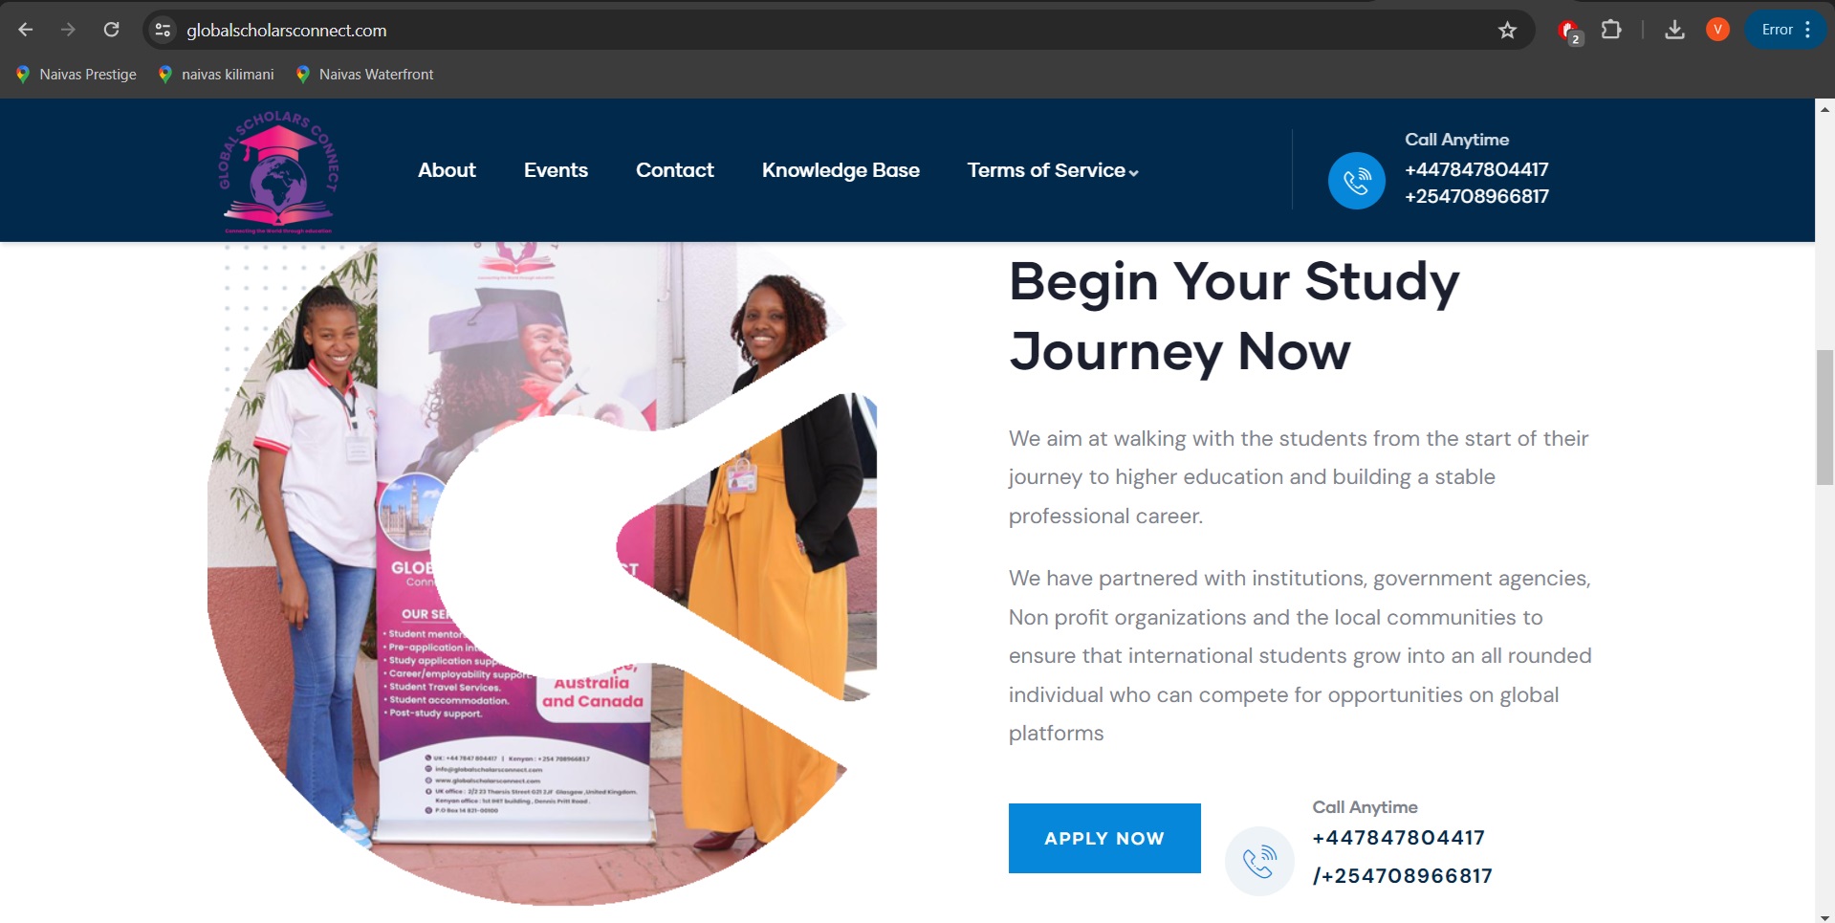The image size is (1835, 923).
Task: Click the Global Scholars Connect logo
Action: [278, 172]
